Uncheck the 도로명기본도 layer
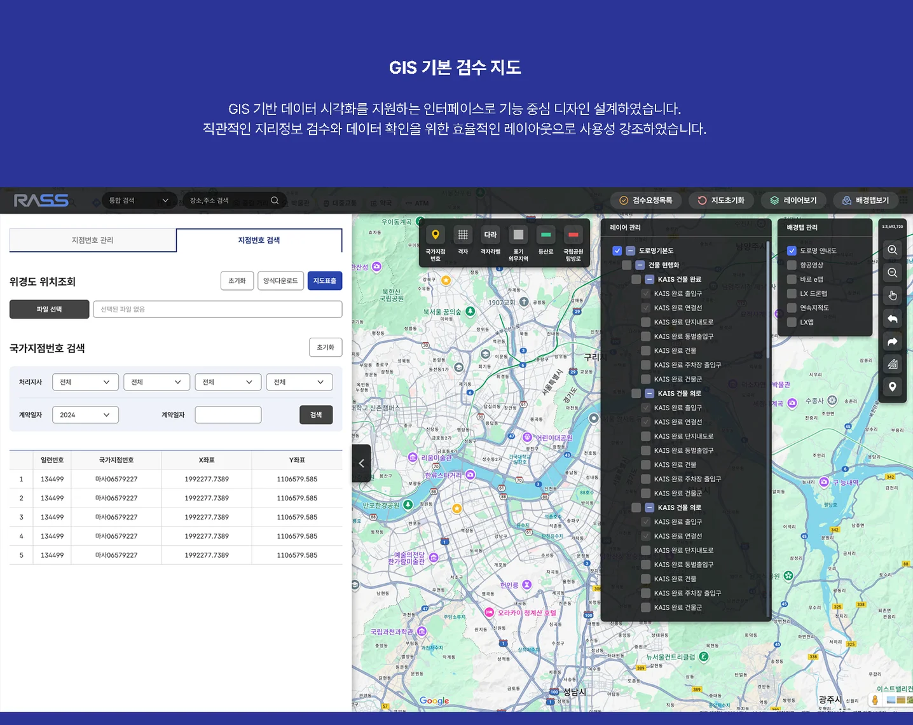Screen dimensions: 913x725 tap(617, 251)
